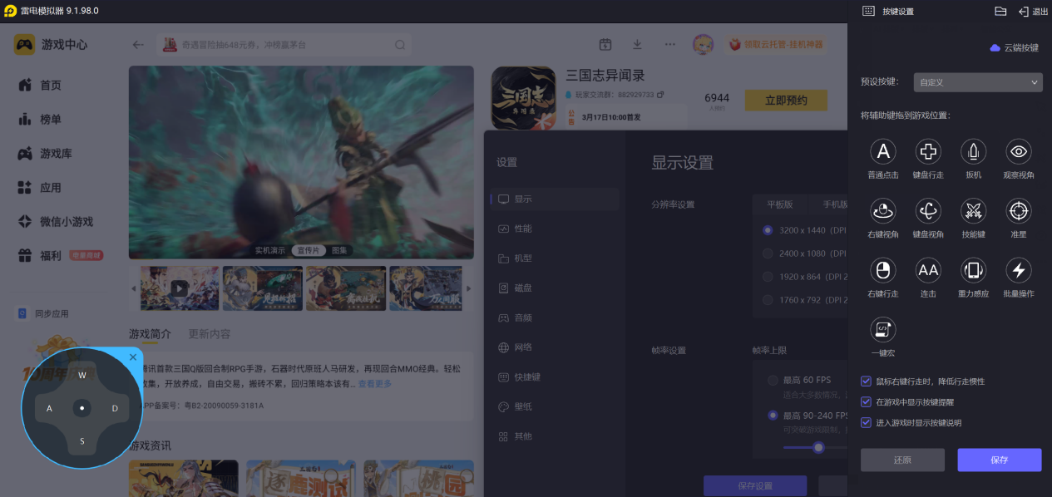
Task: Open the 预设按键 preset dropdown
Action: coord(978,82)
